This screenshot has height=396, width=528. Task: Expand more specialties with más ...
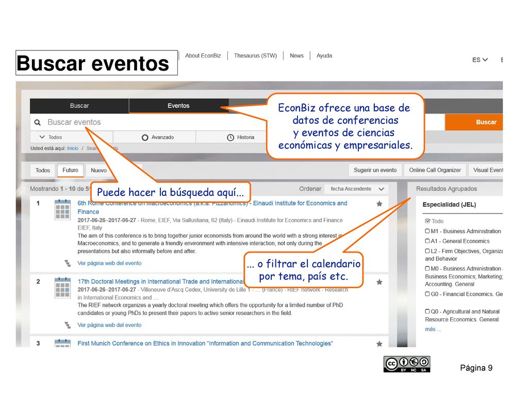pyautogui.click(x=433, y=329)
